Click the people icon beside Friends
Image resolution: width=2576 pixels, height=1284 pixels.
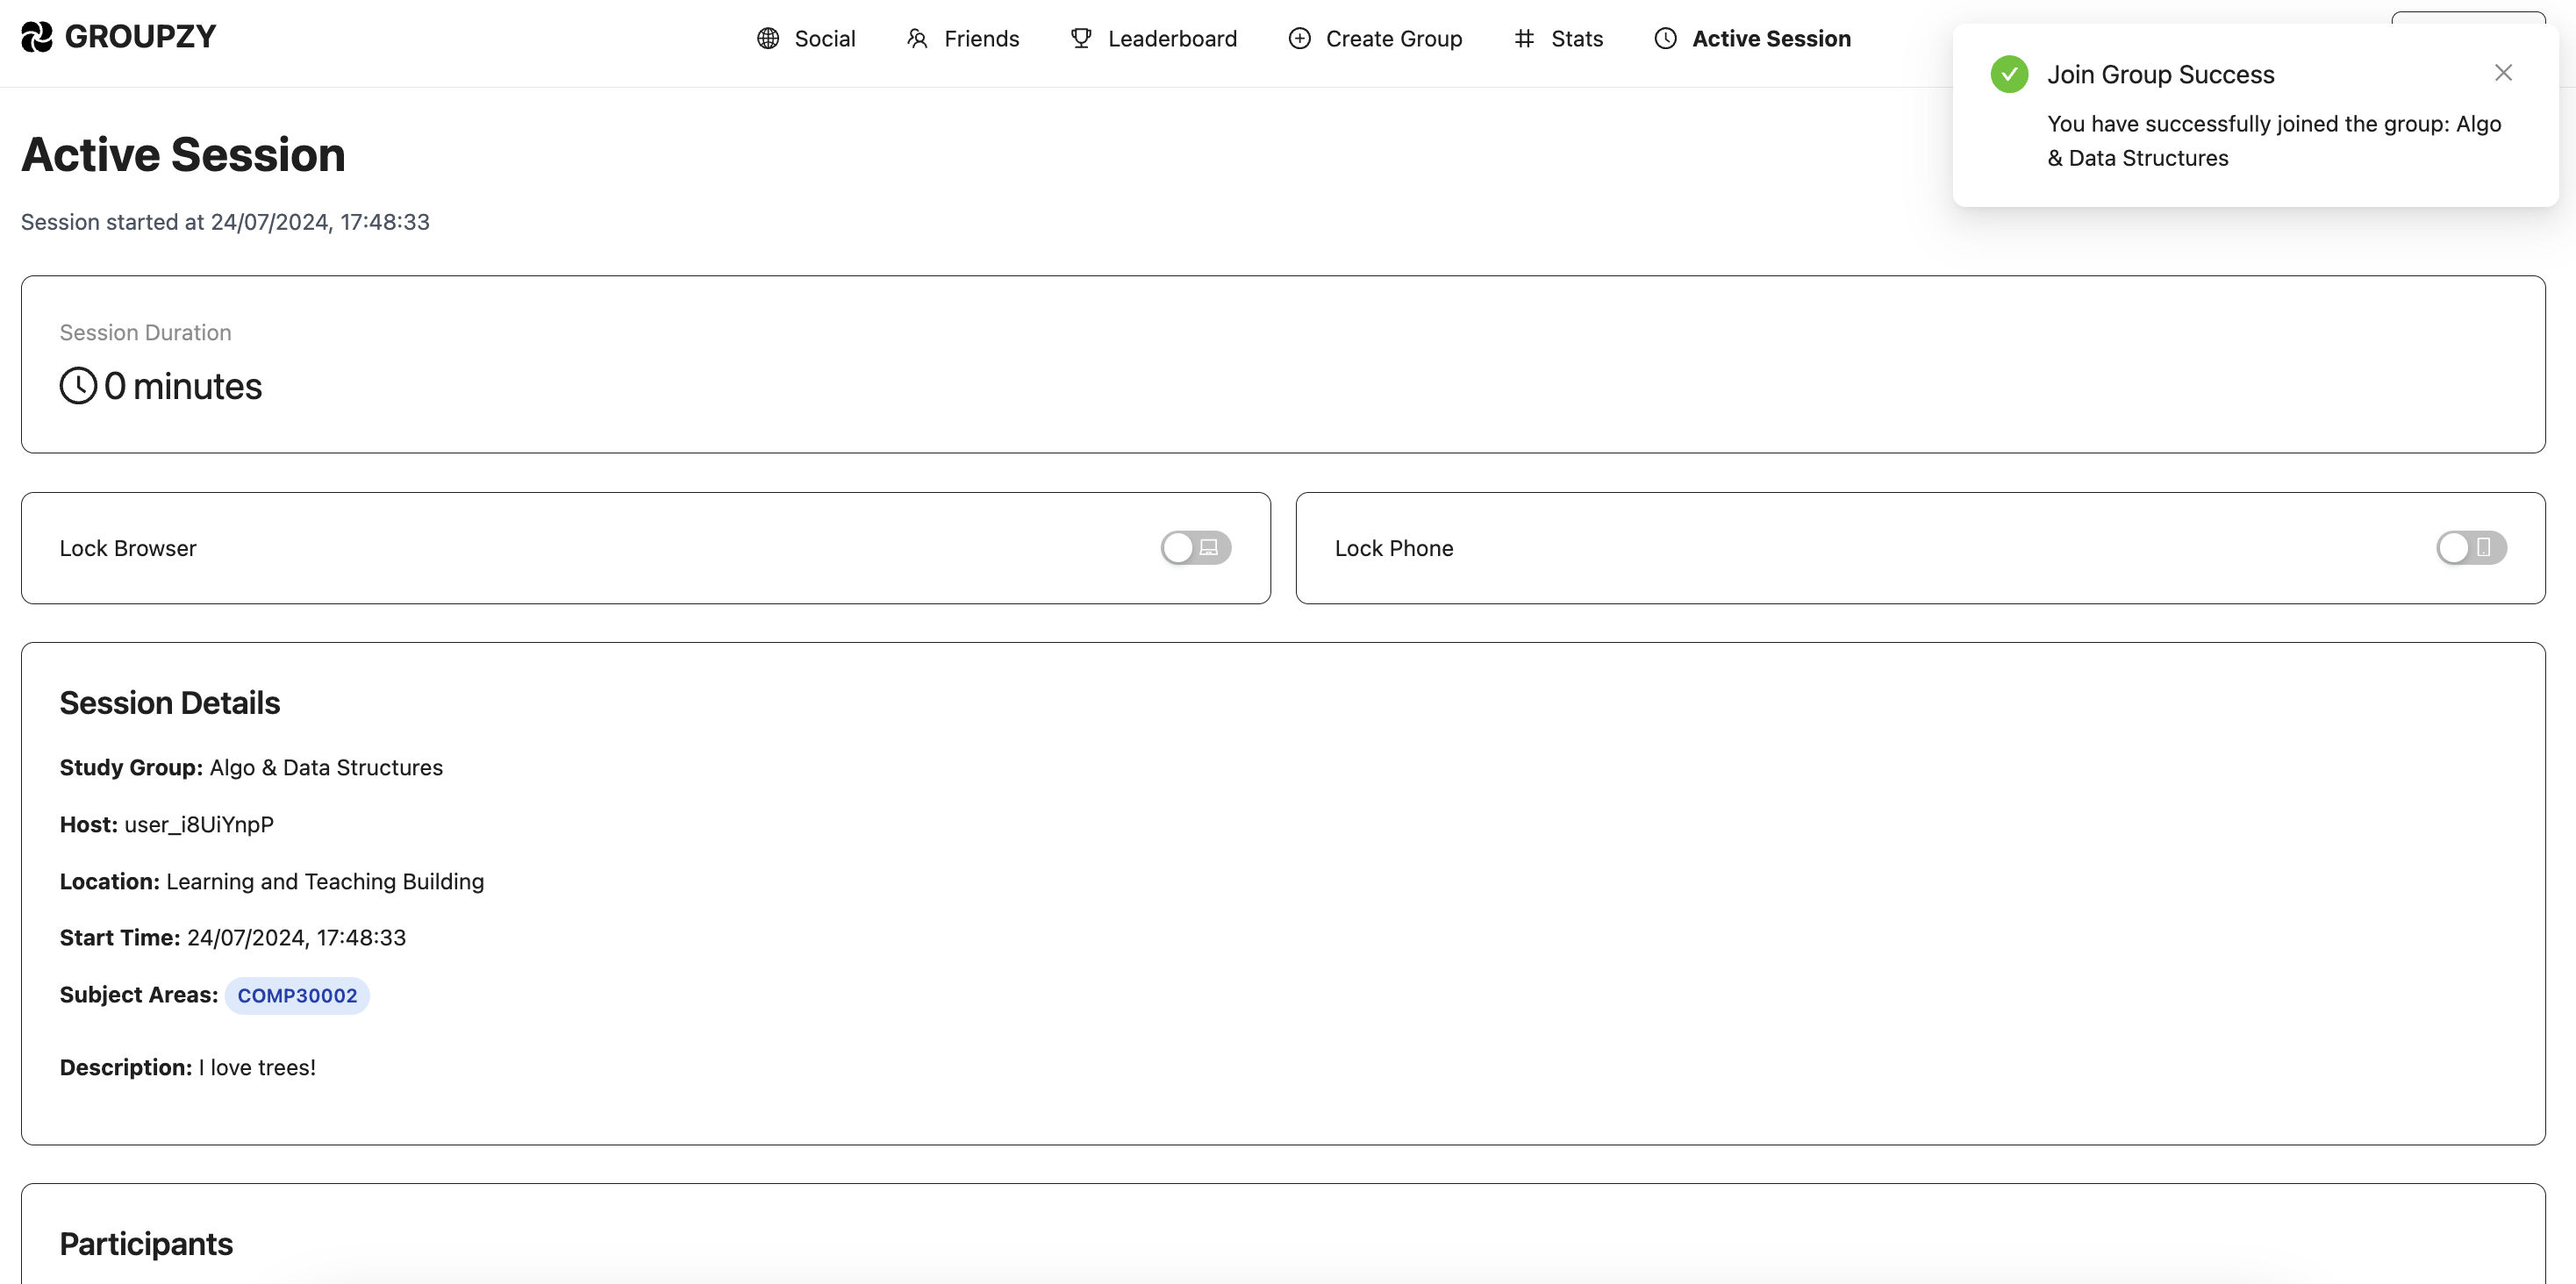point(917,39)
